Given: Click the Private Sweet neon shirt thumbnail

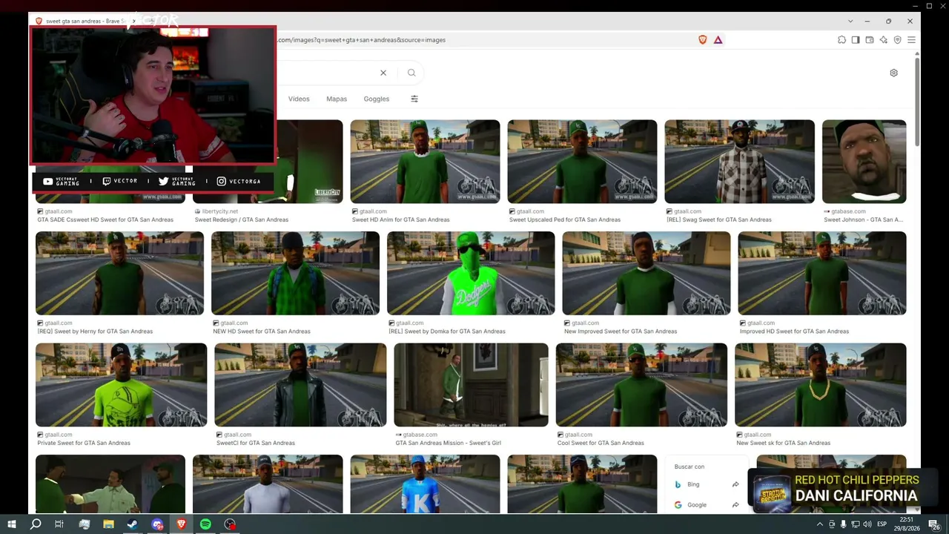Looking at the screenshot, I should click(x=122, y=385).
